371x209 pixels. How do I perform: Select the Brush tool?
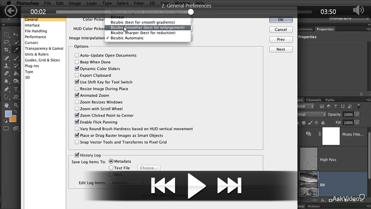tap(16, 58)
